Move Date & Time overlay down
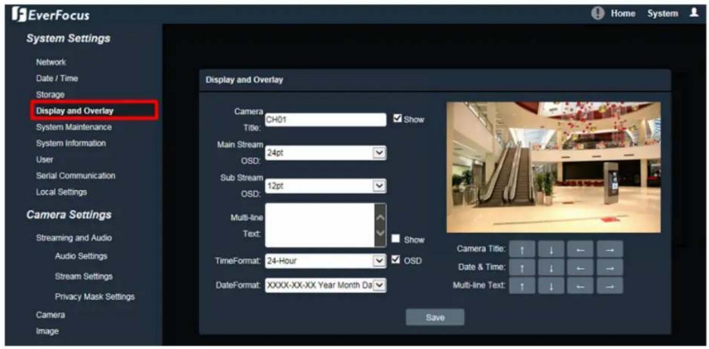This screenshot has width=709, height=349. click(x=551, y=267)
